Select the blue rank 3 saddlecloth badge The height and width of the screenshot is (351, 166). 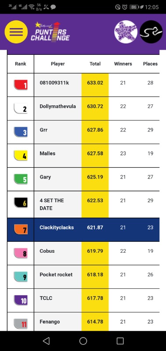pos(21,132)
